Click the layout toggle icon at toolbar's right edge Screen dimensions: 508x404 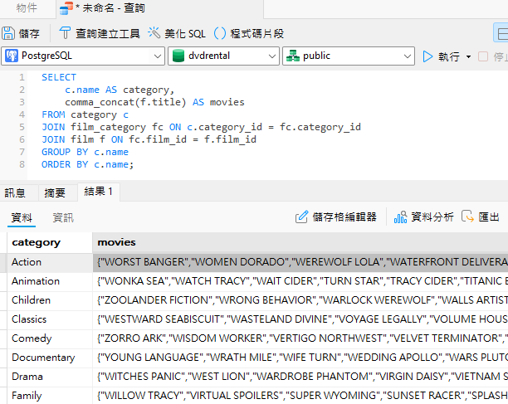[x=501, y=33]
